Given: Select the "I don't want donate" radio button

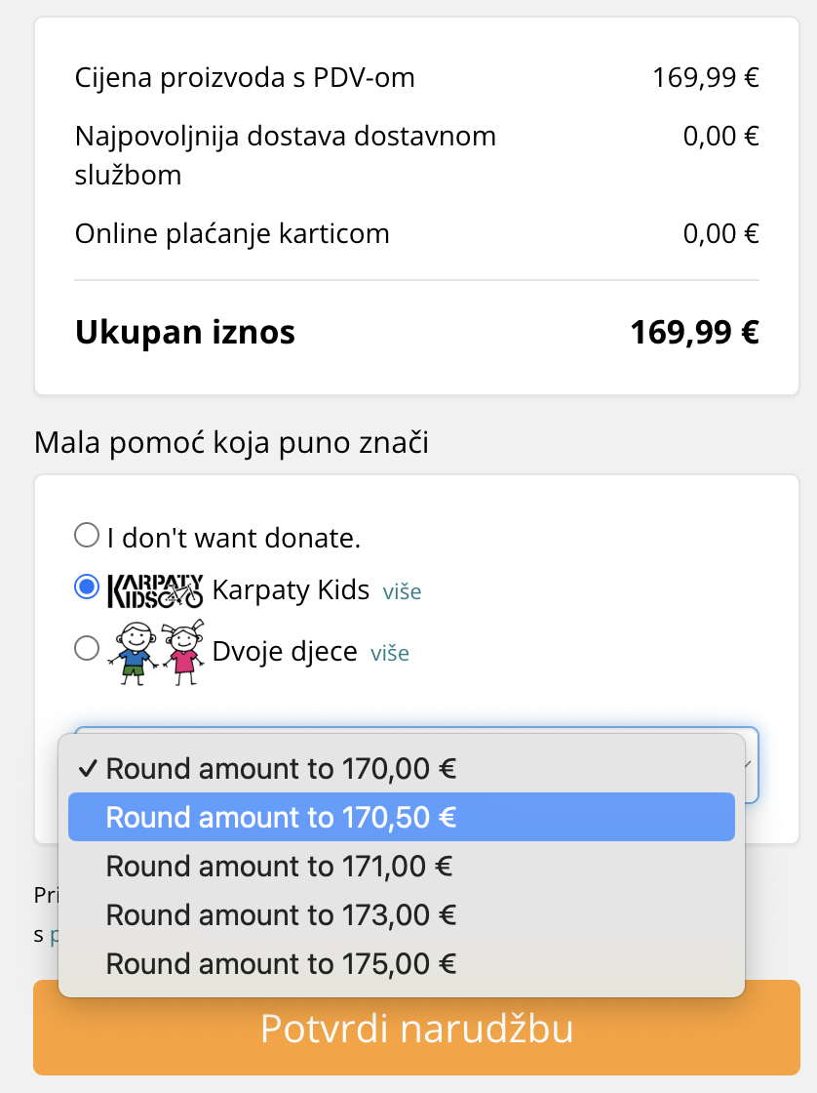Looking at the screenshot, I should [87, 535].
